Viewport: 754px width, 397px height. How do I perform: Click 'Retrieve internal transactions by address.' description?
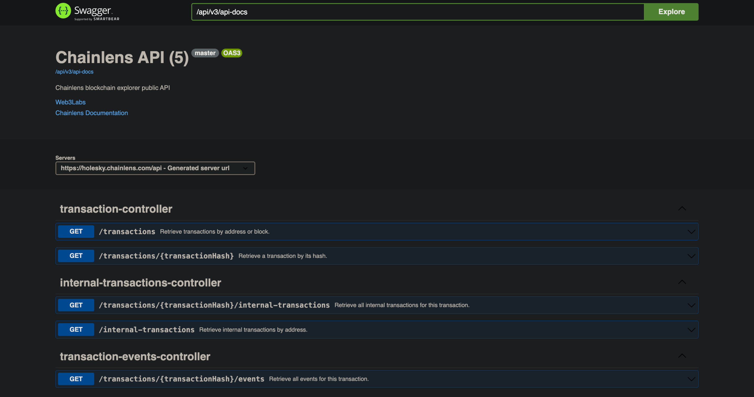253,330
